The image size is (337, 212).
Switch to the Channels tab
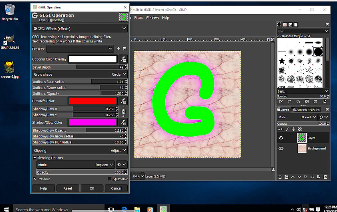click(x=299, y=110)
